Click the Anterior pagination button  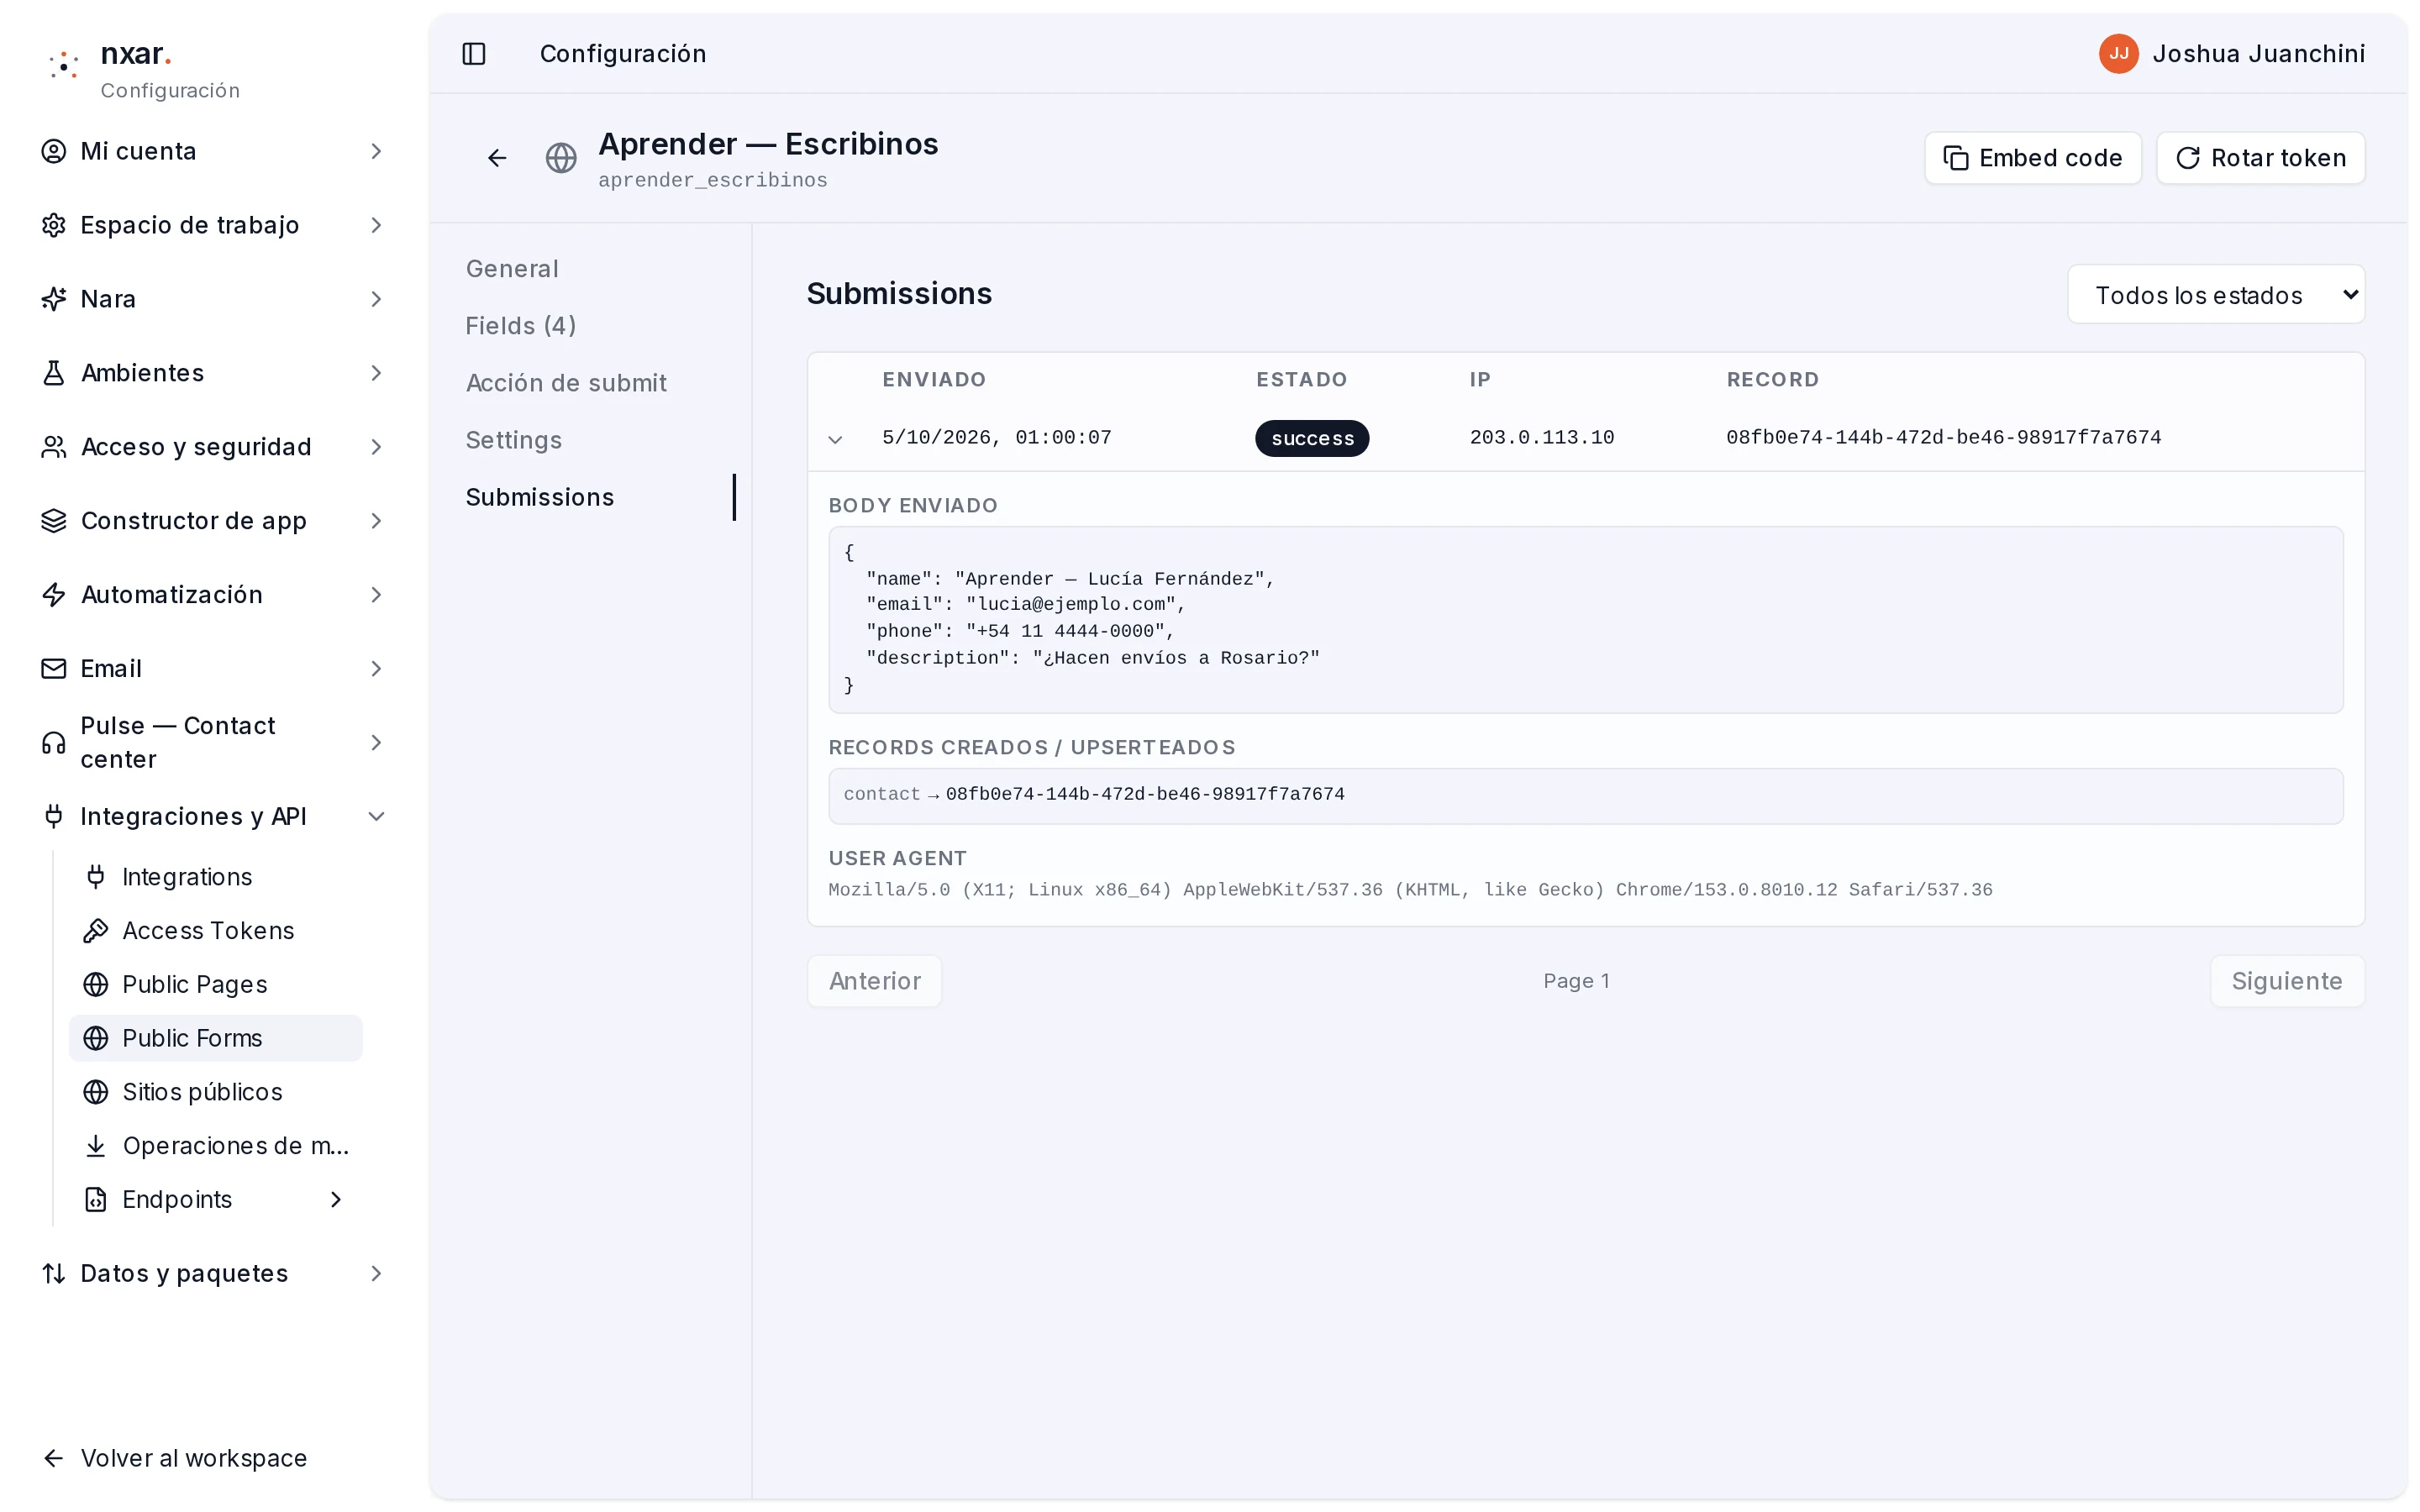875,981
